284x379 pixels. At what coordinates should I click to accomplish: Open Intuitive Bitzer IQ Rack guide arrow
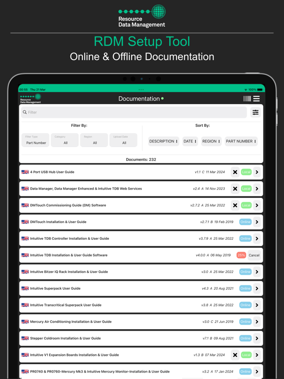pos(257,272)
